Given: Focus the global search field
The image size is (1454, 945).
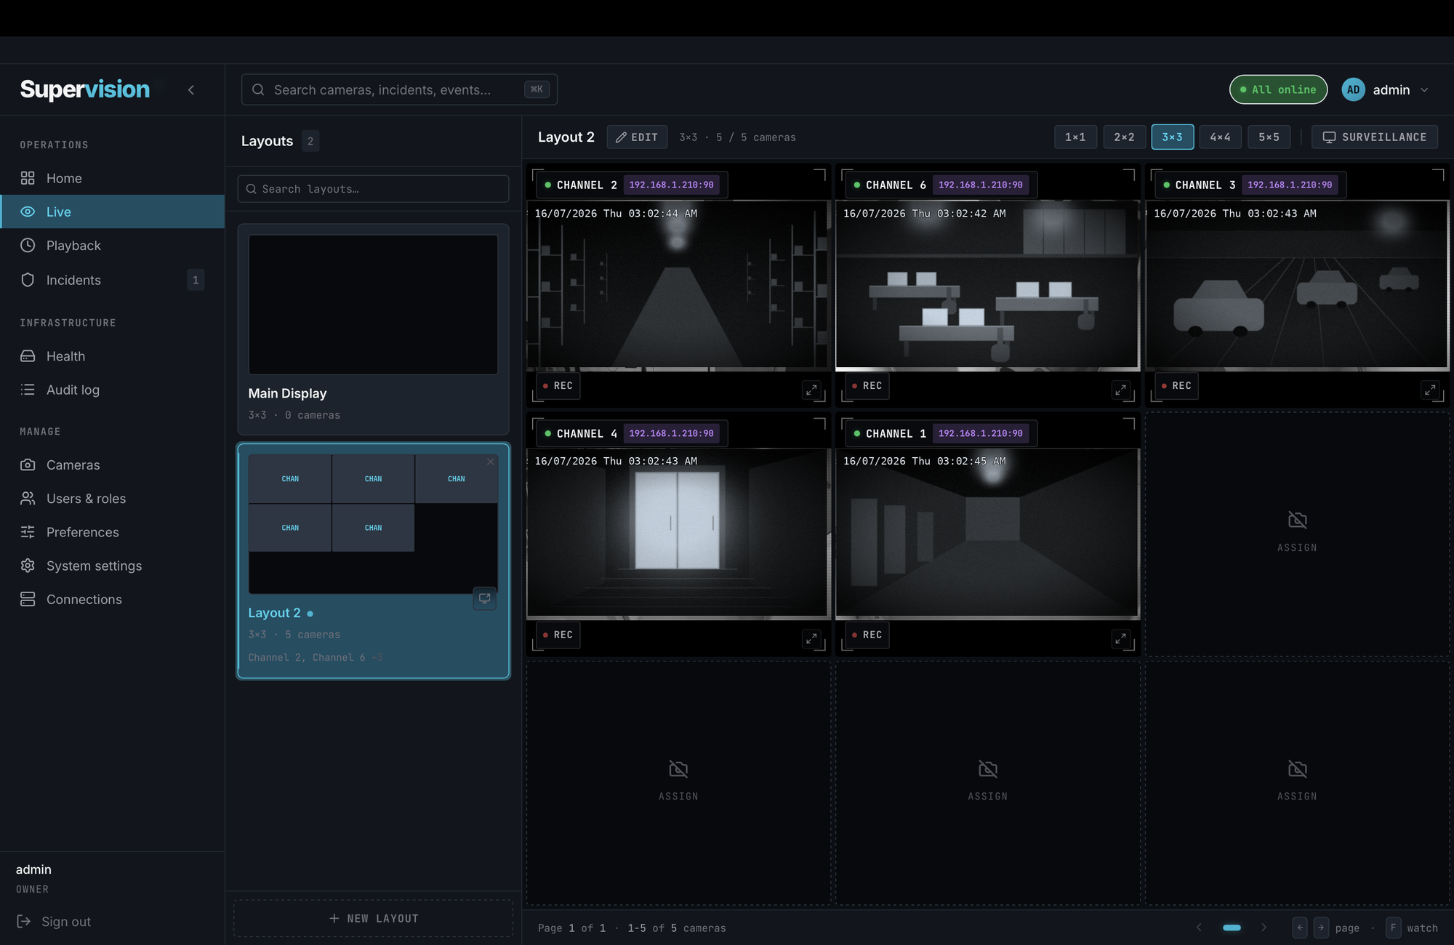Looking at the screenshot, I should [399, 89].
